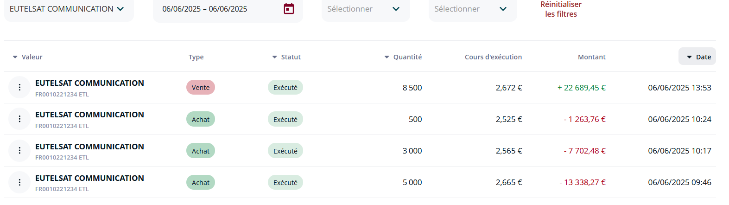Open the three-dot menu for the 5 000-quantity order
The height and width of the screenshot is (205, 729).
coord(19,182)
